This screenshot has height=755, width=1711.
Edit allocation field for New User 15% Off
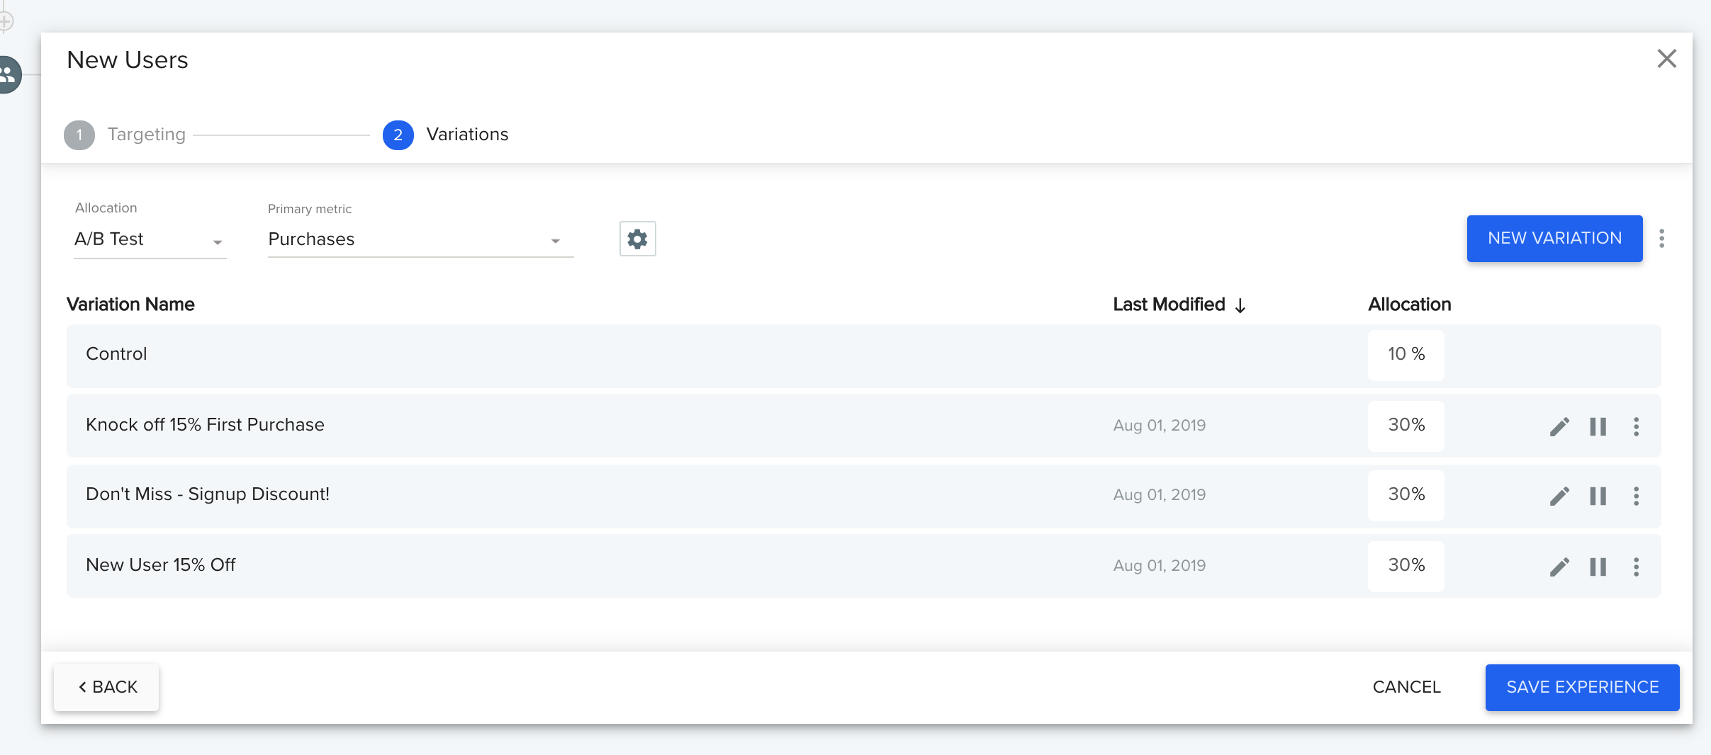(x=1406, y=566)
